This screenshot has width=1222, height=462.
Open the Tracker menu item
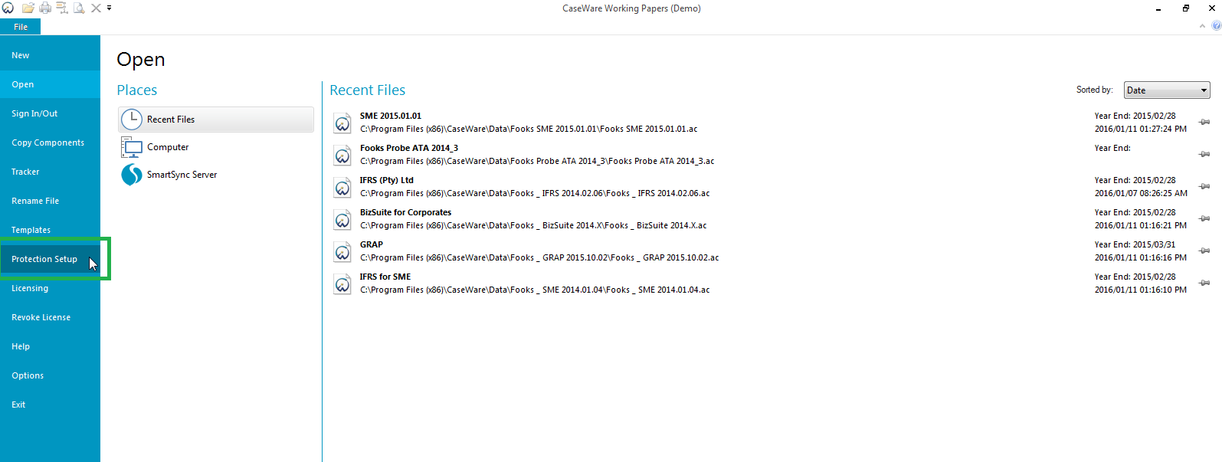pos(50,172)
